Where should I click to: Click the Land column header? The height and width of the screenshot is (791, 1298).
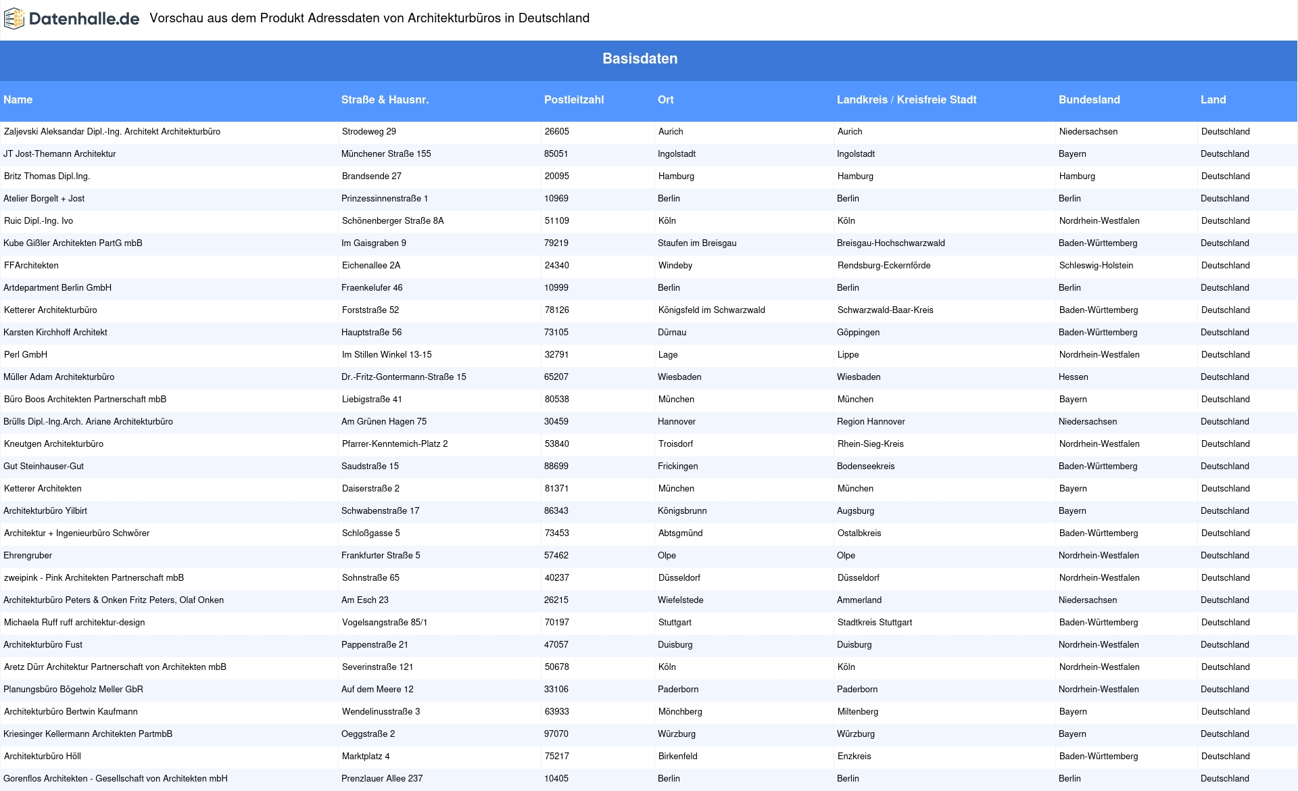(1213, 99)
